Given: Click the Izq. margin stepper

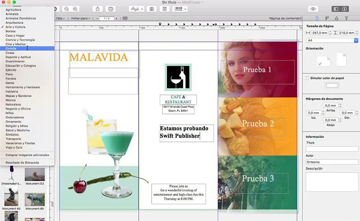Looking at the screenshot, I should (323, 113).
